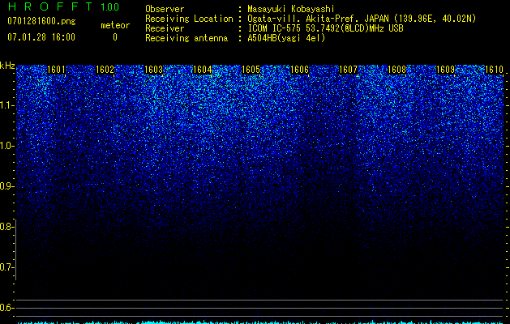Select the file name 0701281600.png
Screen dimensions: 510x324
(41, 22)
